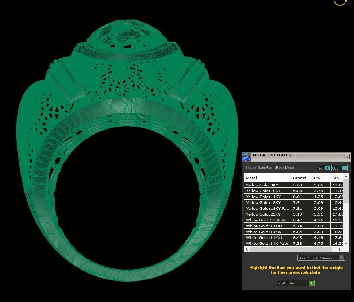Click the Calculate button
The width and height of the screenshot is (354, 302).
[x=296, y=283]
